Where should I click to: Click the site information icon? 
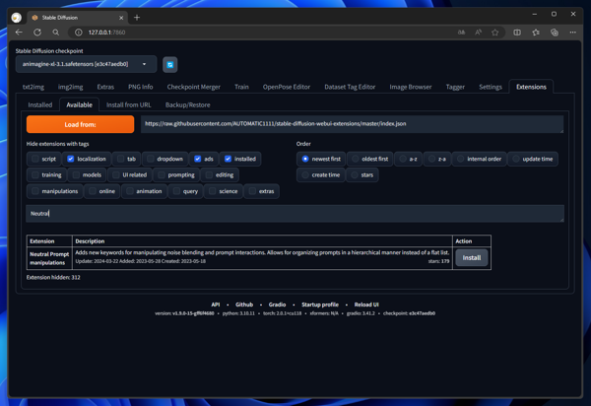tap(79, 33)
